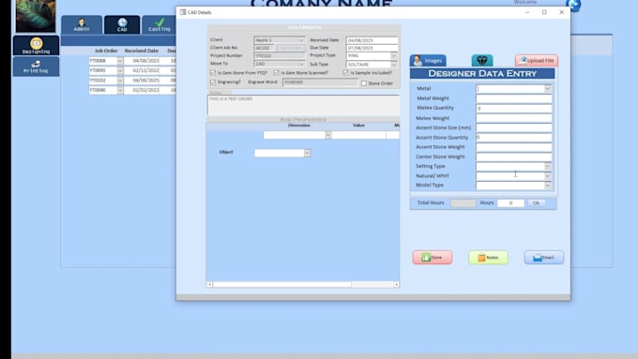Toggle the Engraving? checkbox

pos(213,82)
